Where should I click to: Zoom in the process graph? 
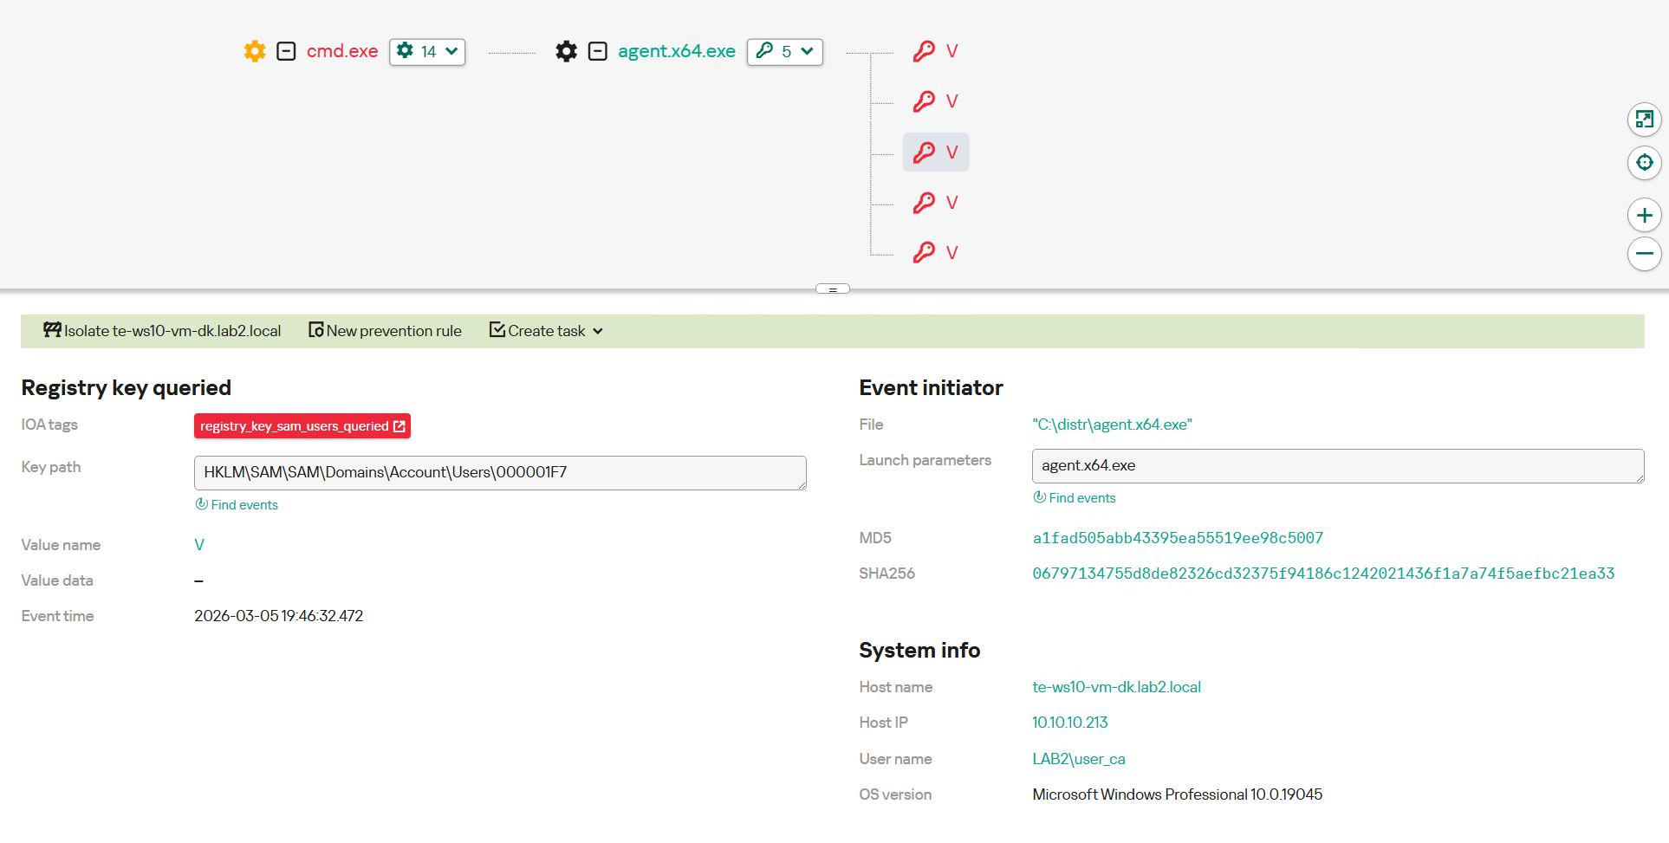pyautogui.click(x=1644, y=216)
